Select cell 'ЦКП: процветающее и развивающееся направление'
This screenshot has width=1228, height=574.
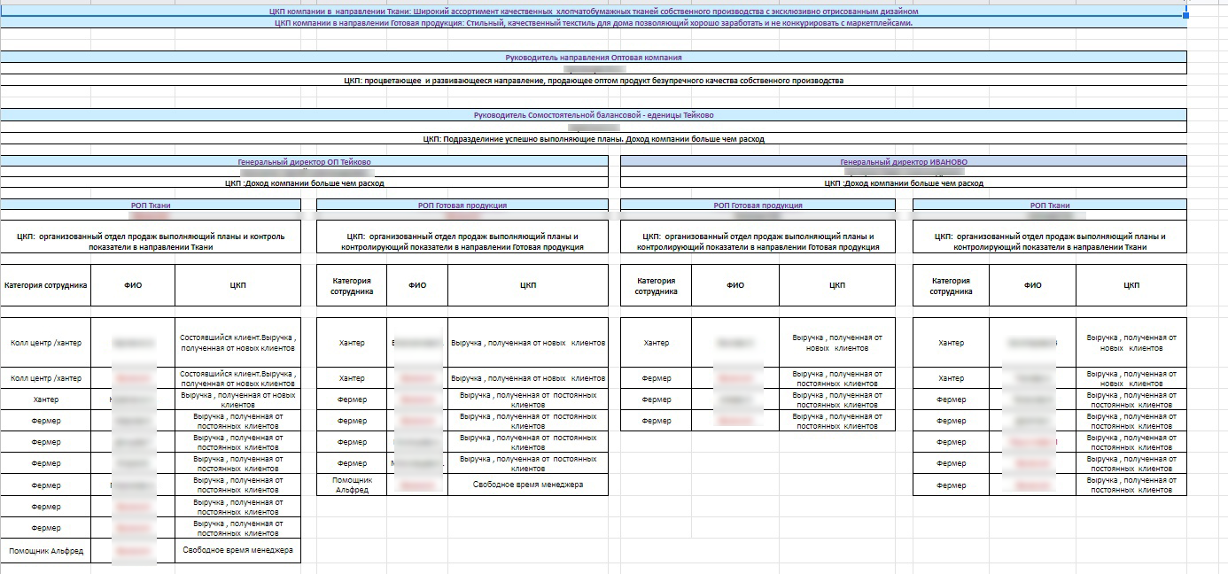click(593, 81)
